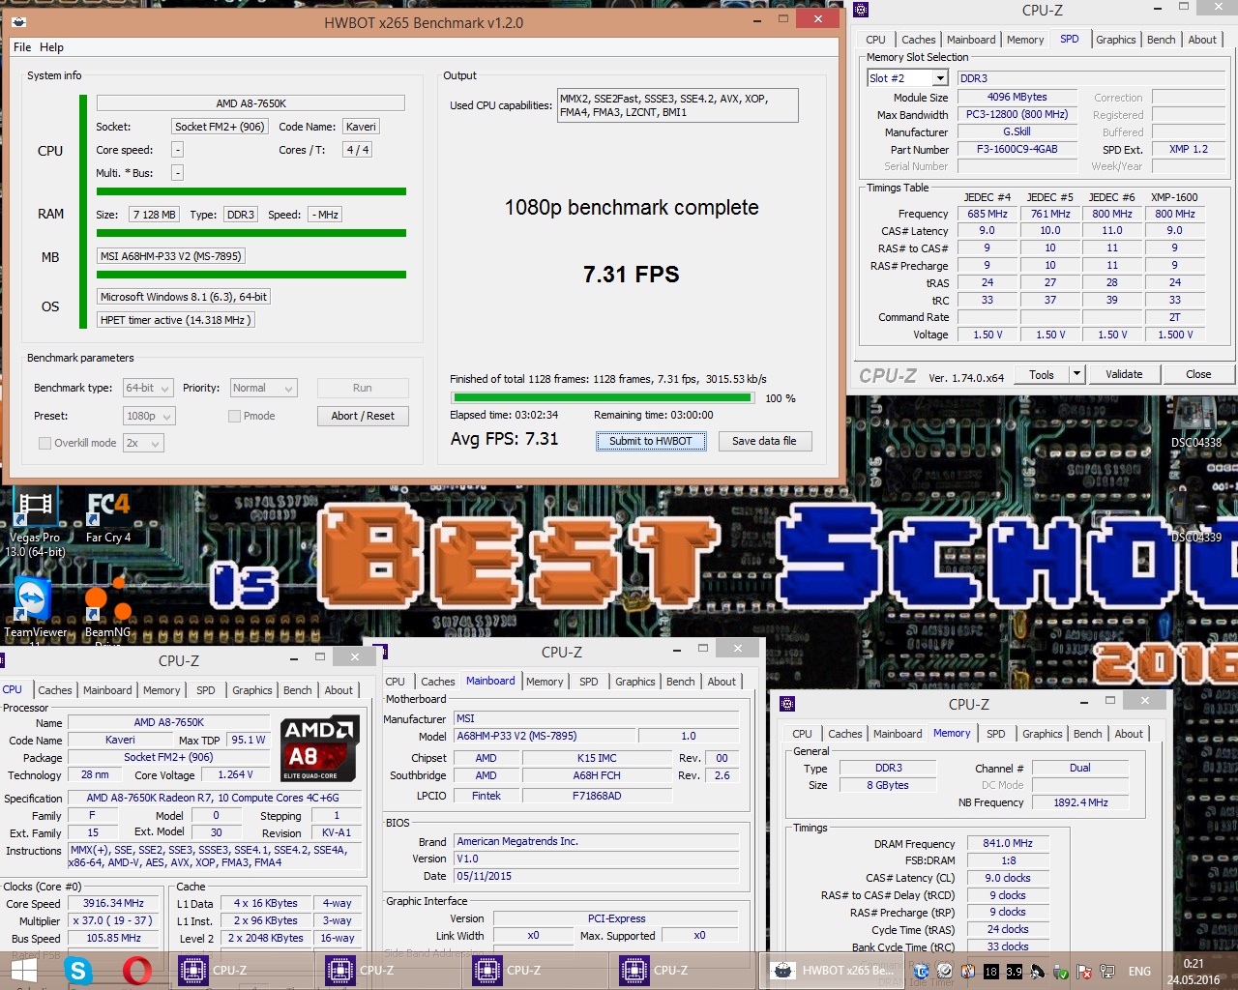Click the BIOS date 05/11/2015 value
Image resolution: width=1238 pixels, height=990 pixels.
tap(597, 877)
